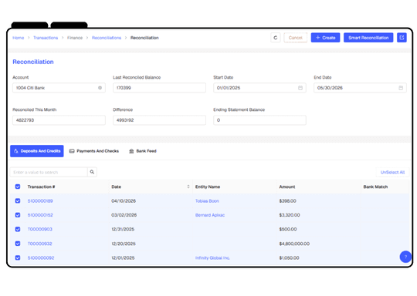
Task: Click the Ending Statement Balance field
Action: pos(259,120)
